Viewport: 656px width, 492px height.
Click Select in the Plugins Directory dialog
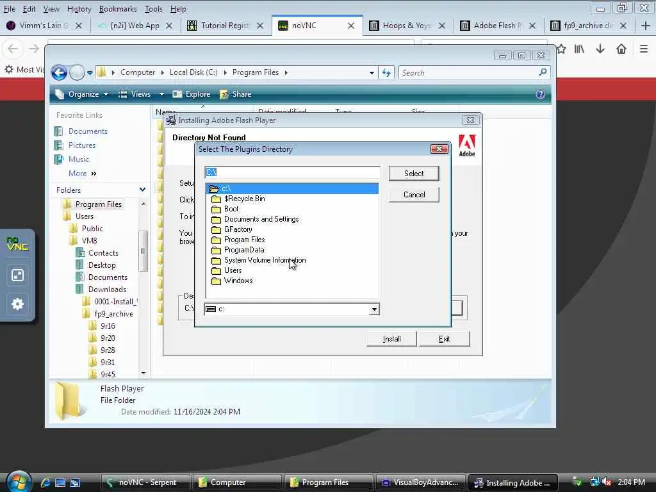tap(414, 173)
